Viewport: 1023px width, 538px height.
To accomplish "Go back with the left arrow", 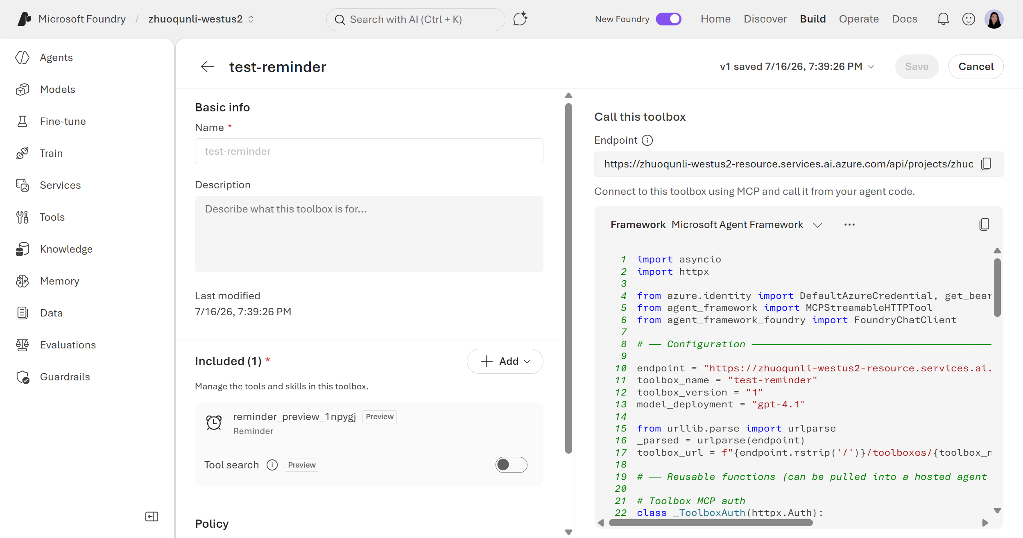I will pos(208,67).
